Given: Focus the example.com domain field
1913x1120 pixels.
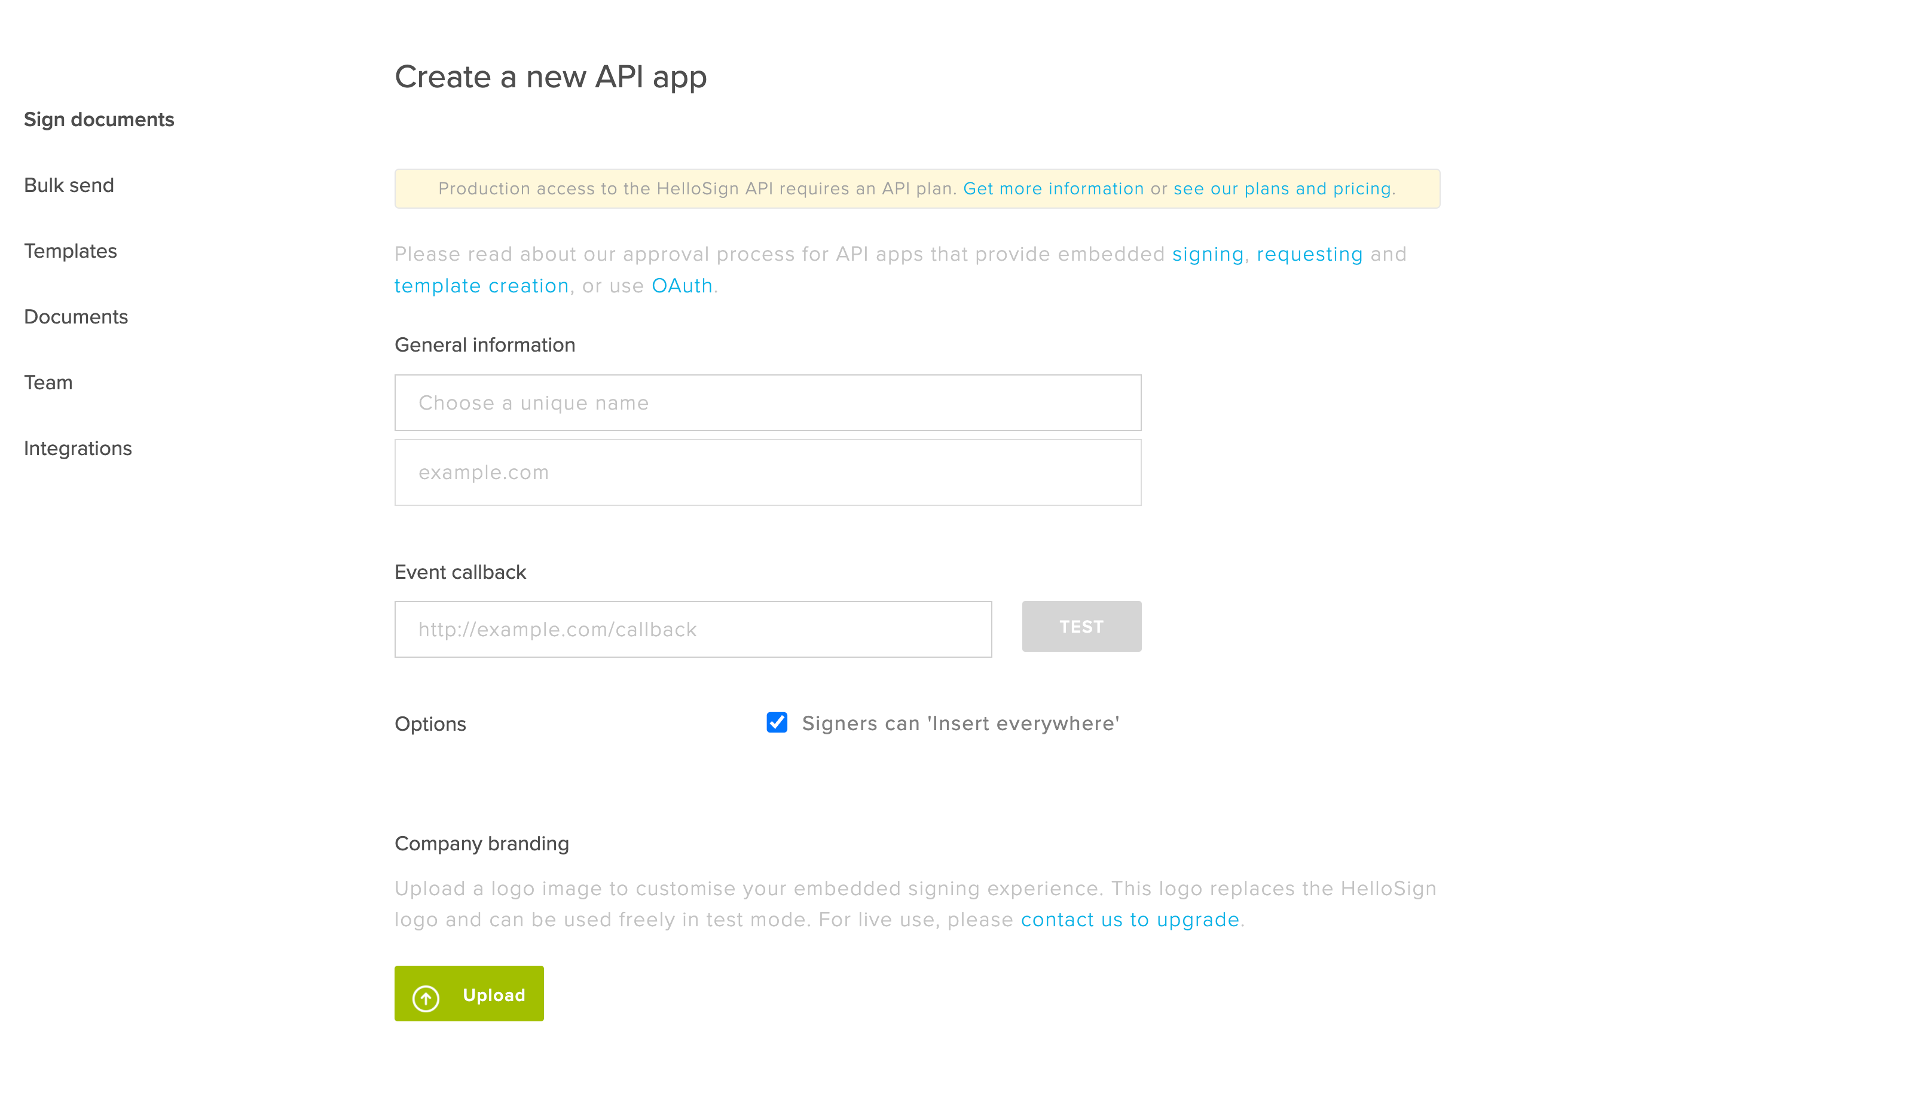Looking at the screenshot, I should [x=768, y=472].
